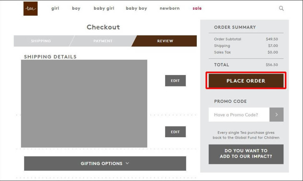Screen dimensions: 303x181
Task: Open the search magnifier icon
Action: [281, 8]
